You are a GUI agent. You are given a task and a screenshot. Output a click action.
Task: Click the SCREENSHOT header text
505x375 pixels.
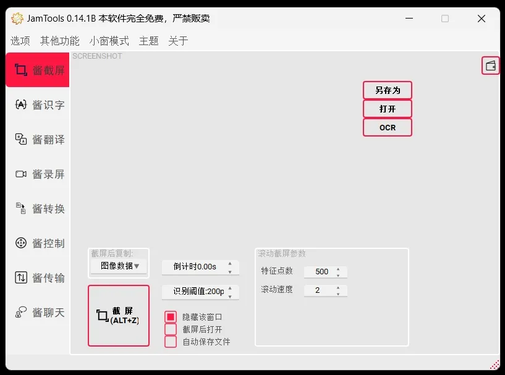pos(97,56)
